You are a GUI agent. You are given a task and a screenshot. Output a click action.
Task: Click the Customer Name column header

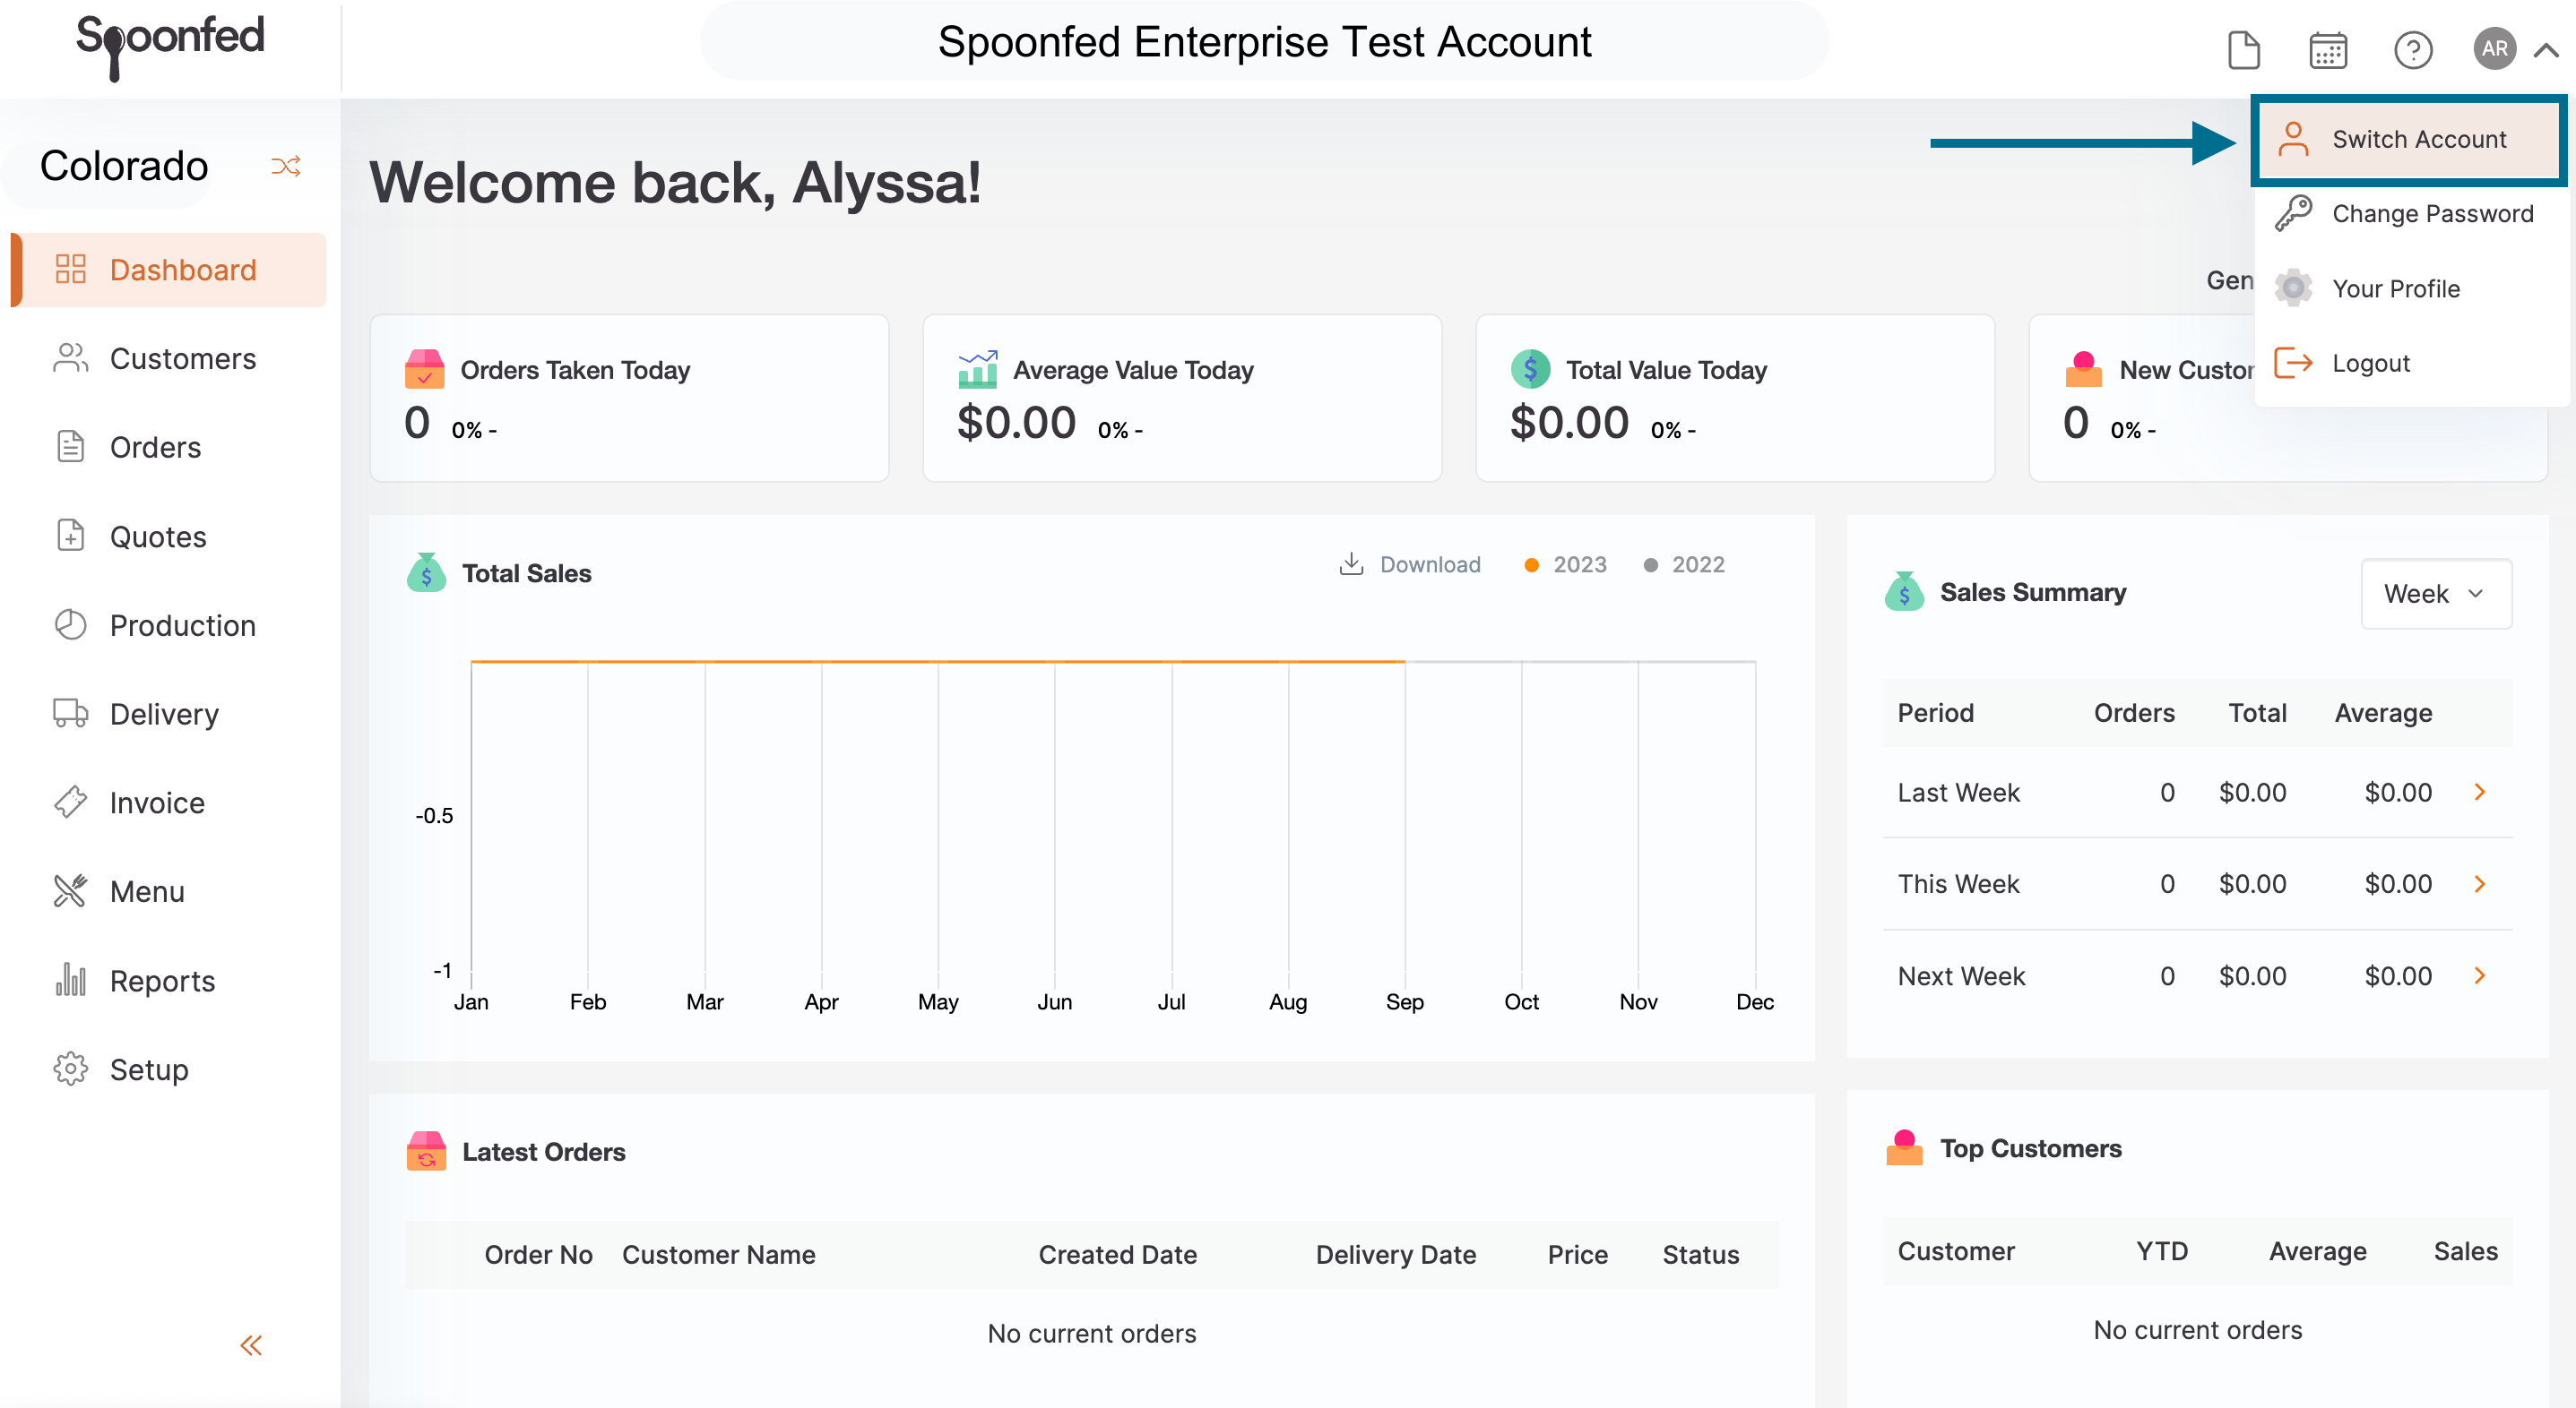[718, 1254]
